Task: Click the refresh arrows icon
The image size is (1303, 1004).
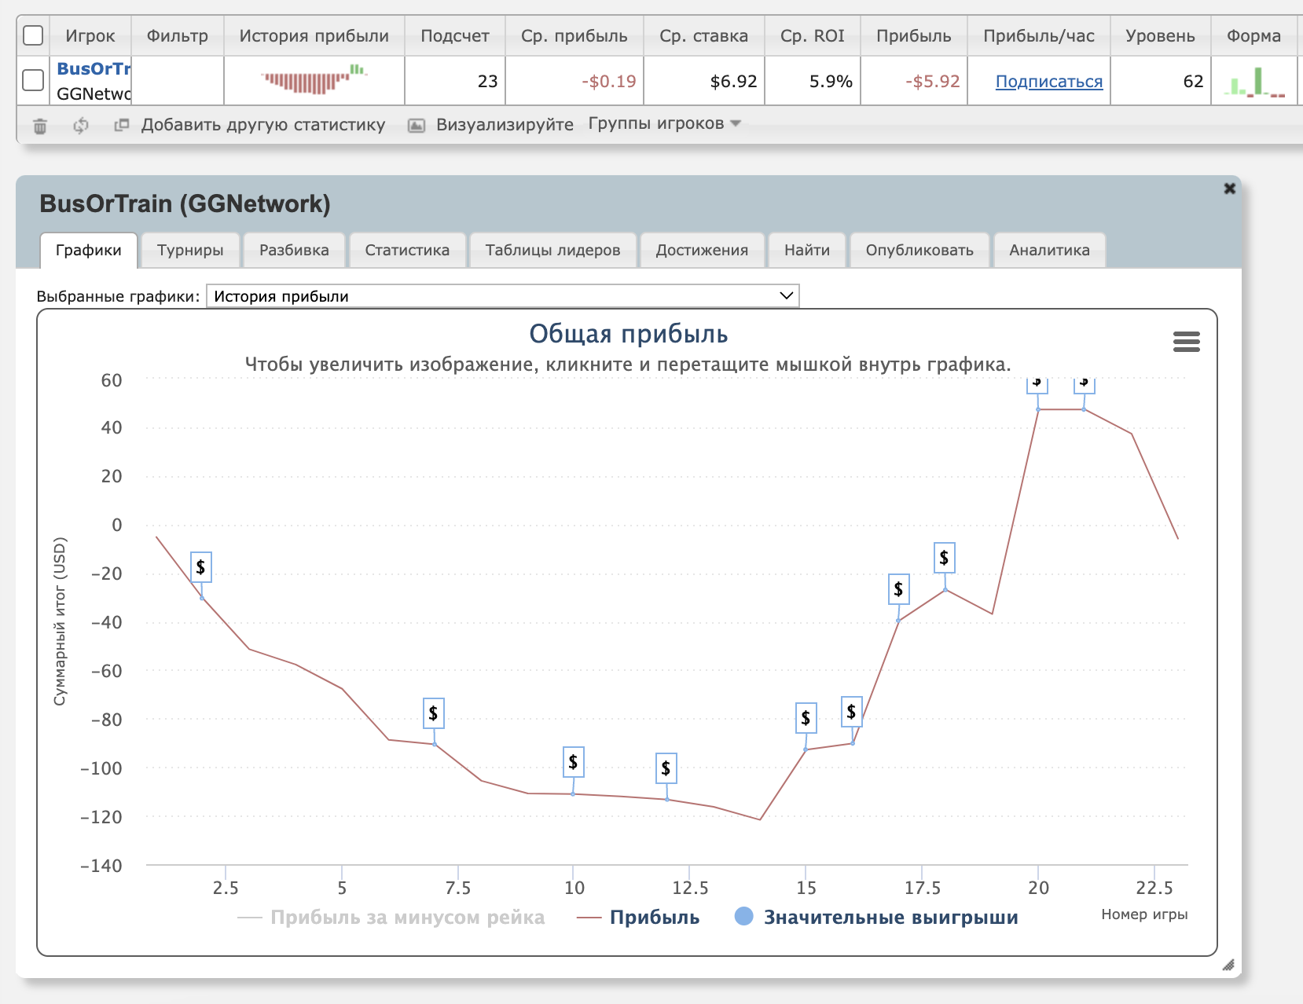Action: [x=80, y=126]
